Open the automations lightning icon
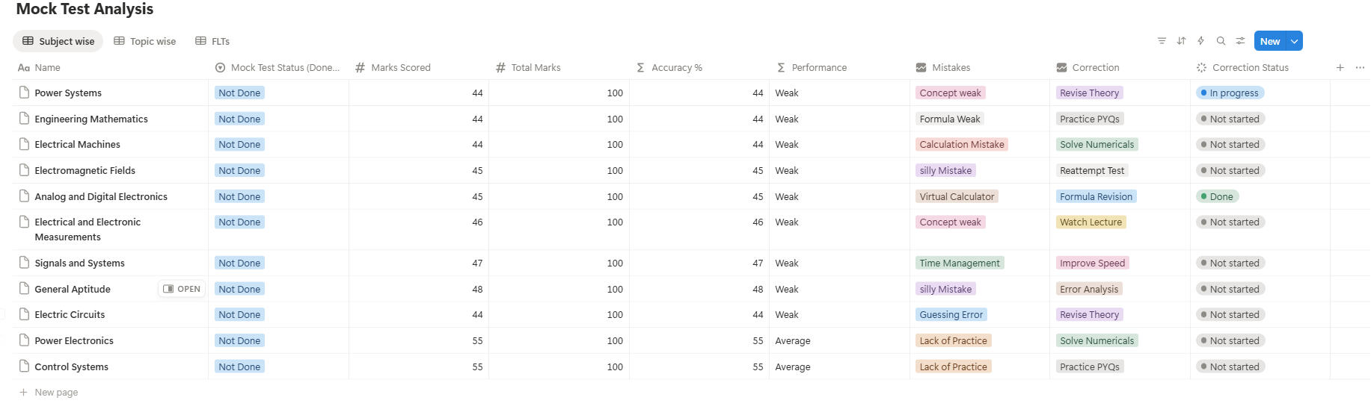 click(1201, 41)
